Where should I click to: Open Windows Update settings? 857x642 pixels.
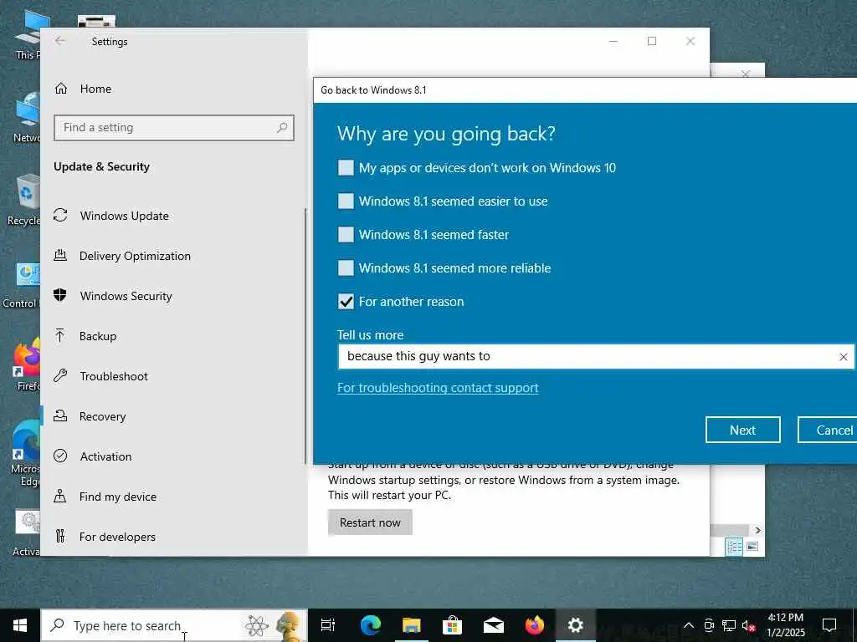pyautogui.click(x=124, y=216)
